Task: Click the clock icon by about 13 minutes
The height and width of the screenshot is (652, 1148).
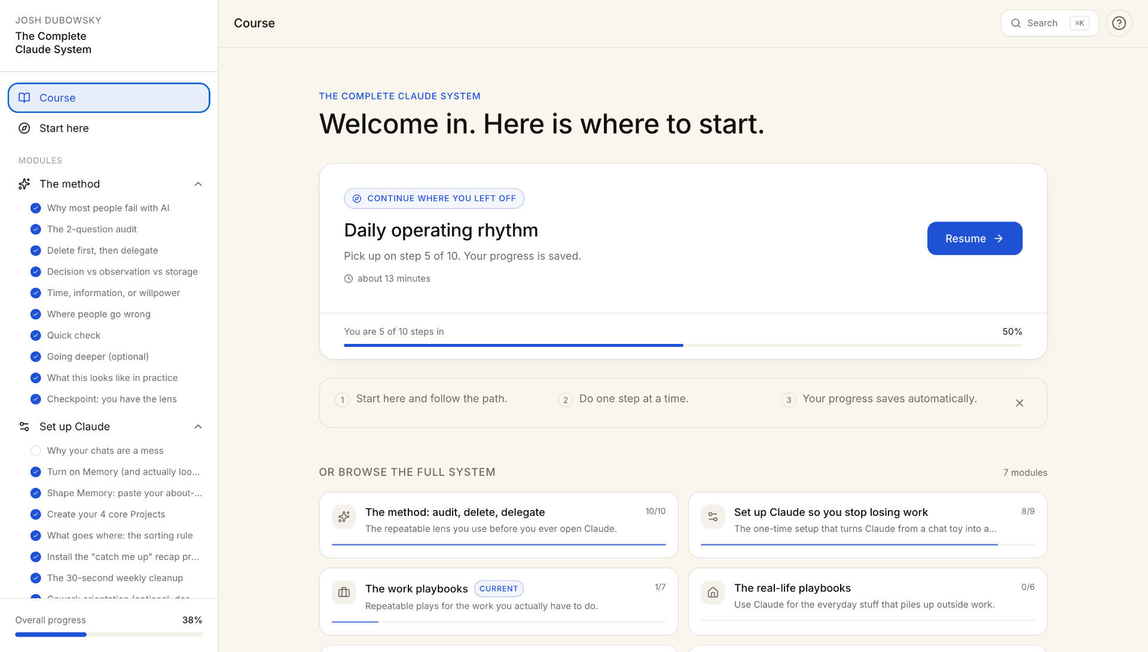Action: [349, 279]
